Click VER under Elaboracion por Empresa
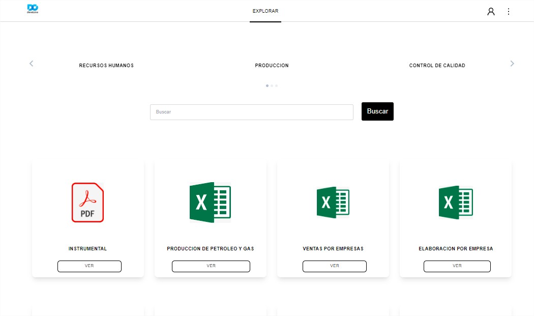Image resolution: width=534 pixels, height=316 pixels. point(457,266)
